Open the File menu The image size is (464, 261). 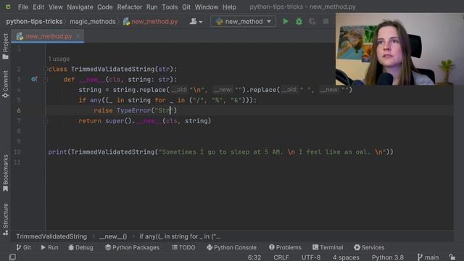pos(22,7)
